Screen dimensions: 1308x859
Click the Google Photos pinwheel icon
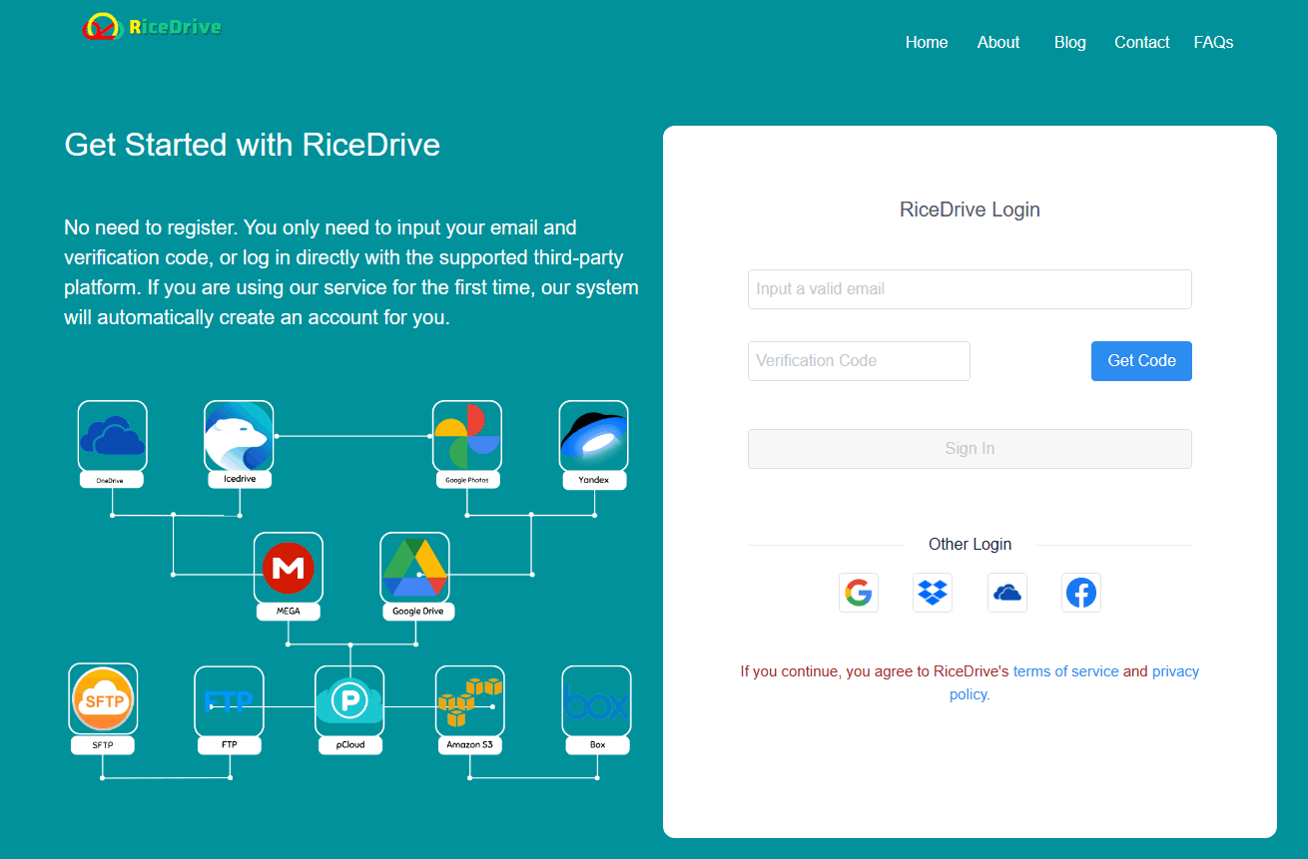click(x=467, y=436)
